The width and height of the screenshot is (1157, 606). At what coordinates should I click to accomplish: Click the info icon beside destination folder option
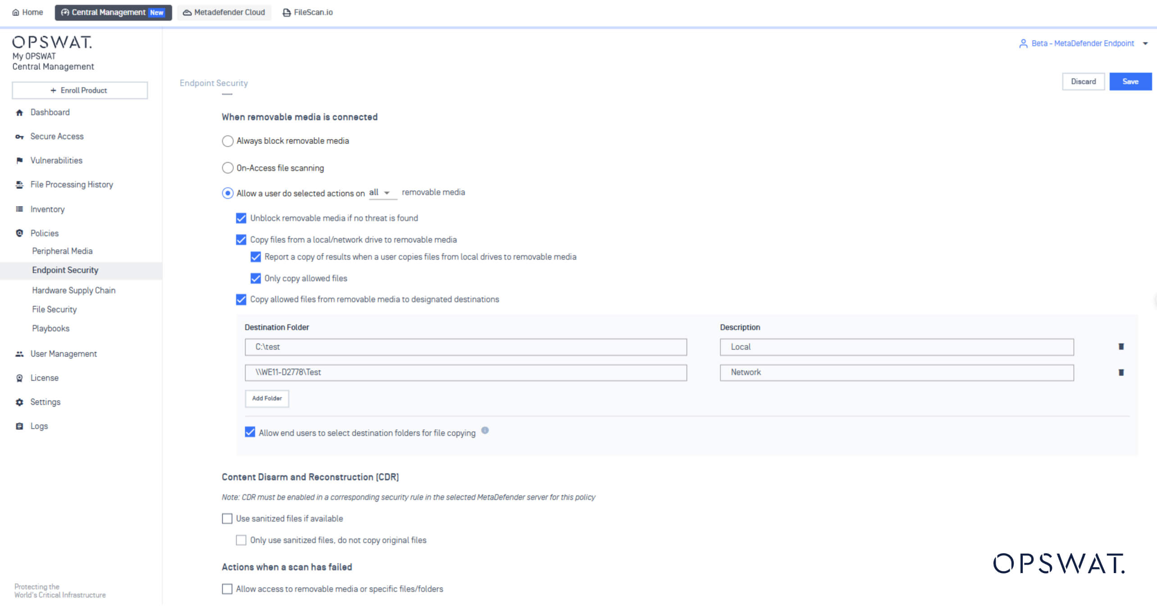(x=485, y=431)
